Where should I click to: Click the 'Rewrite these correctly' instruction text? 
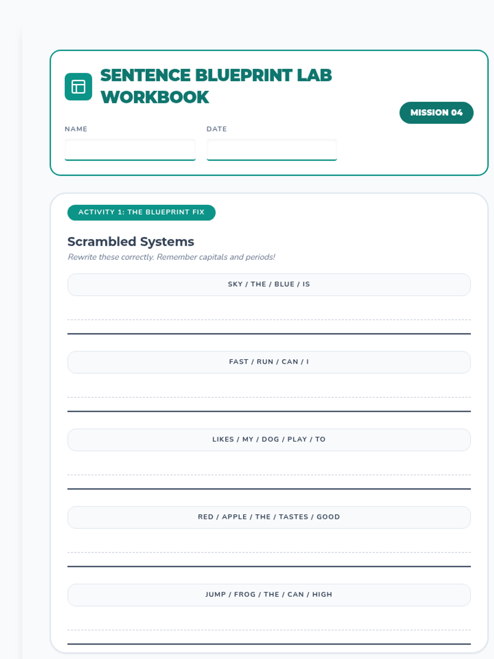(x=171, y=257)
